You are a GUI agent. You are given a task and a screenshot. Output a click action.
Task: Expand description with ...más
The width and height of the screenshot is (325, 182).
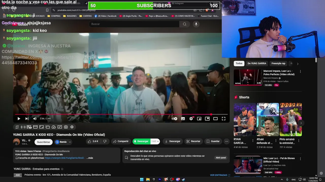click(90, 158)
